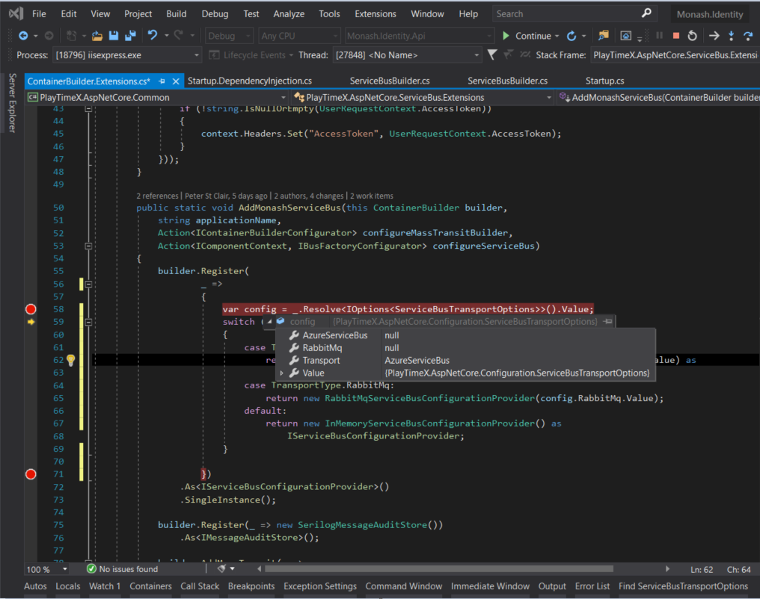Remove the breakpoint on line 71
Screen dimensions: 760x599
[x=31, y=474]
